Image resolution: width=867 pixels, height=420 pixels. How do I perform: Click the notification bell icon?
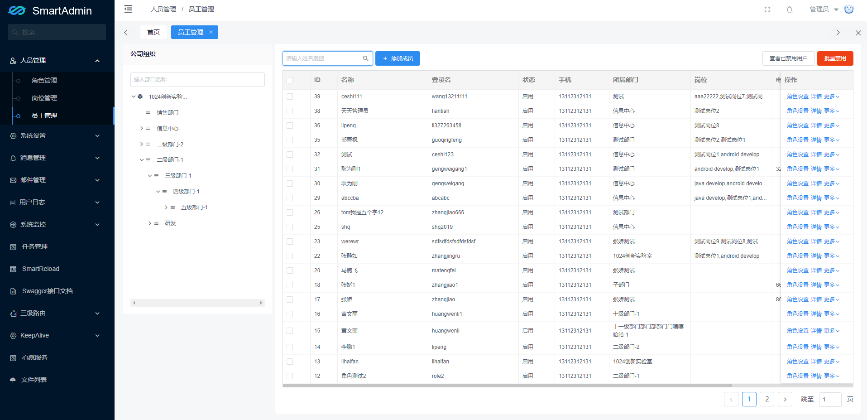tap(790, 10)
